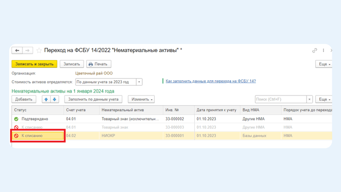The height and width of the screenshot is (192, 341).
Task: Select Другие НМА in the Подтверждено row
Action: tap(261, 119)
